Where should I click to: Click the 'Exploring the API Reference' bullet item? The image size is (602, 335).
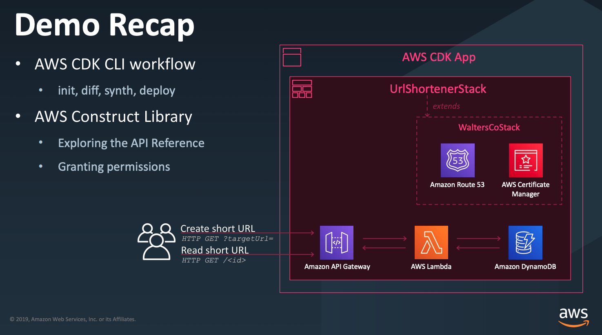(x=131, y=143)
